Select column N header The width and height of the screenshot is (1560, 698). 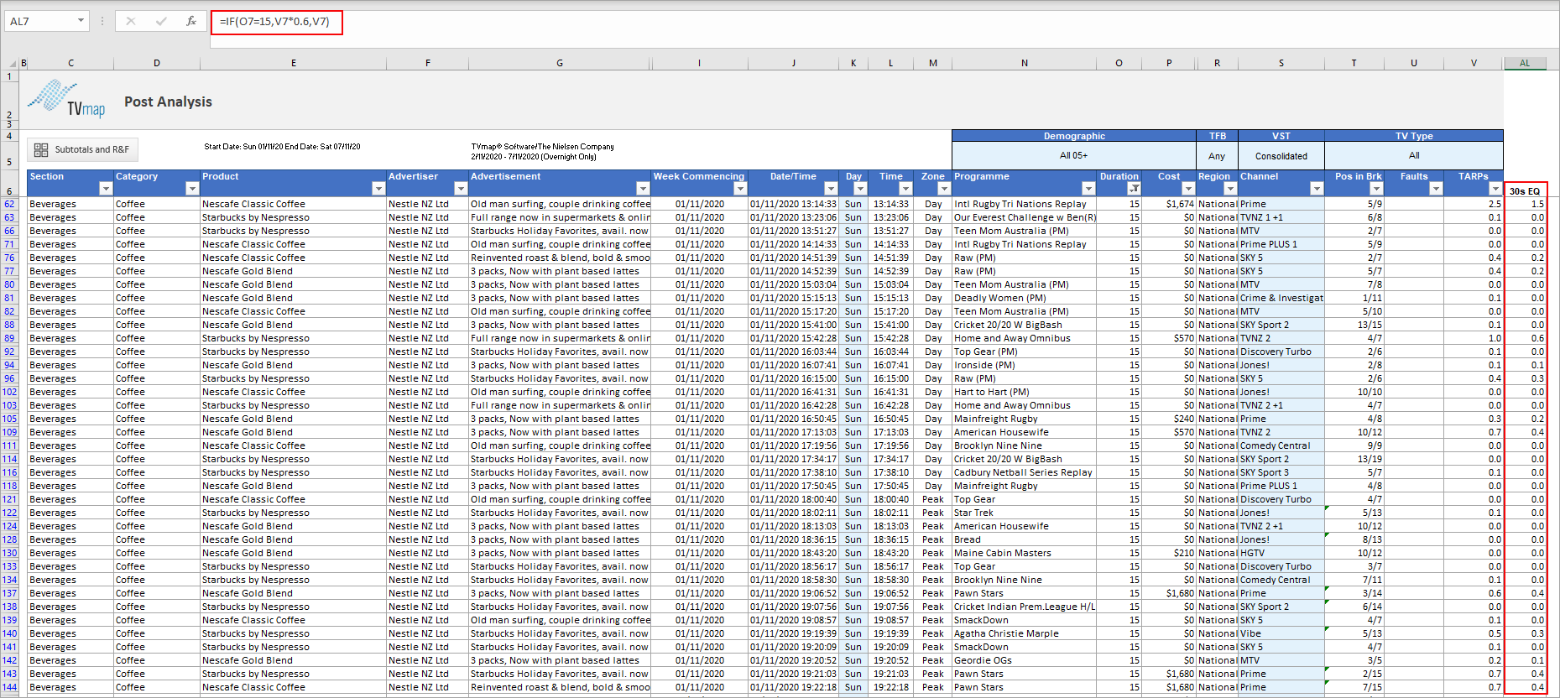(x=1025, y=63)
